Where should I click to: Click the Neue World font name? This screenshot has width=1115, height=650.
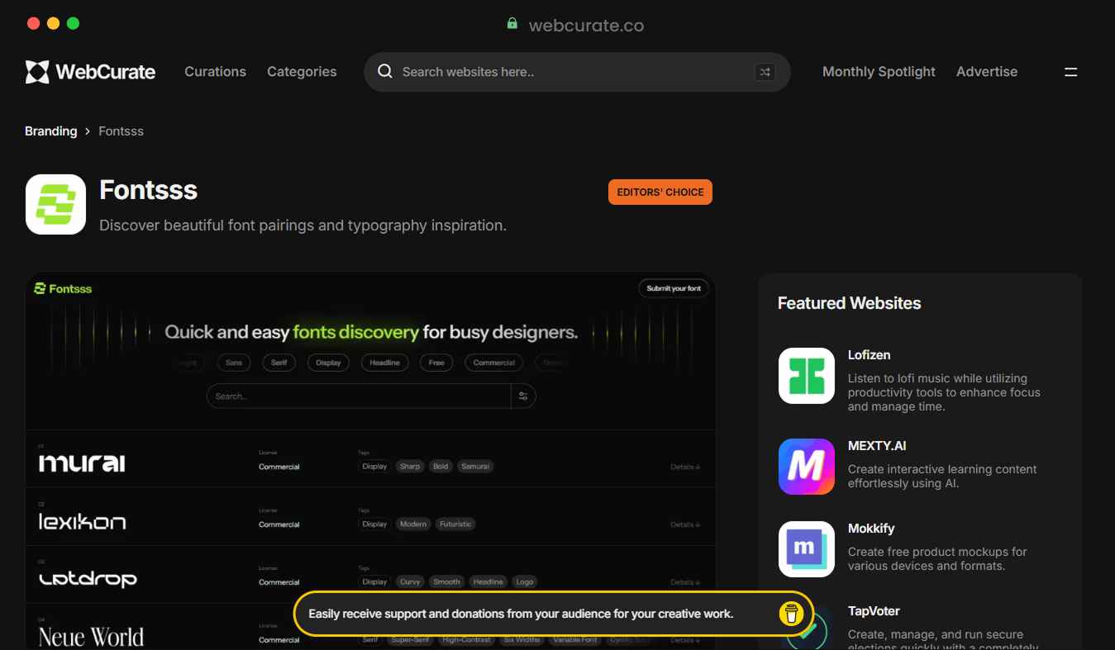[91, 637]
